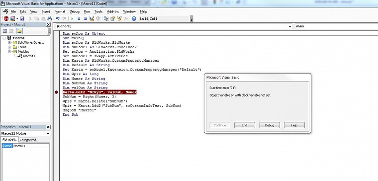
Task: Click the Reset stop square icon
Action: [85, 18]
